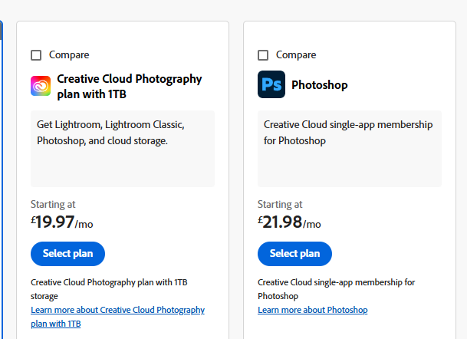The width and height of the screenshot is (467, 339).
Task: Tick Compare checkbox for Photoshop plan
Action: (x=263, y=55)
